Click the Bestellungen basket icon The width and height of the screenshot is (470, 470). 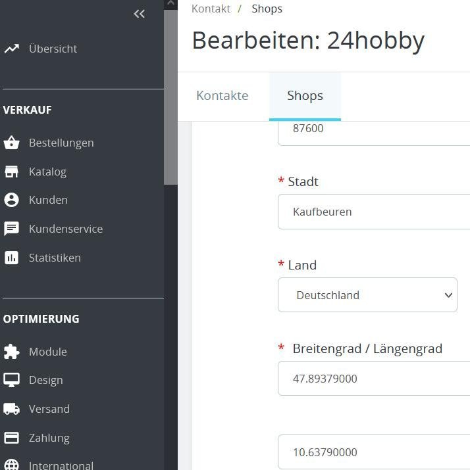(x=11, y=143)
